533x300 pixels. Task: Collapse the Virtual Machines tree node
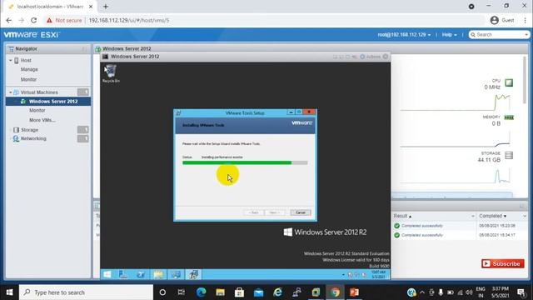click(x=11, y=92)
